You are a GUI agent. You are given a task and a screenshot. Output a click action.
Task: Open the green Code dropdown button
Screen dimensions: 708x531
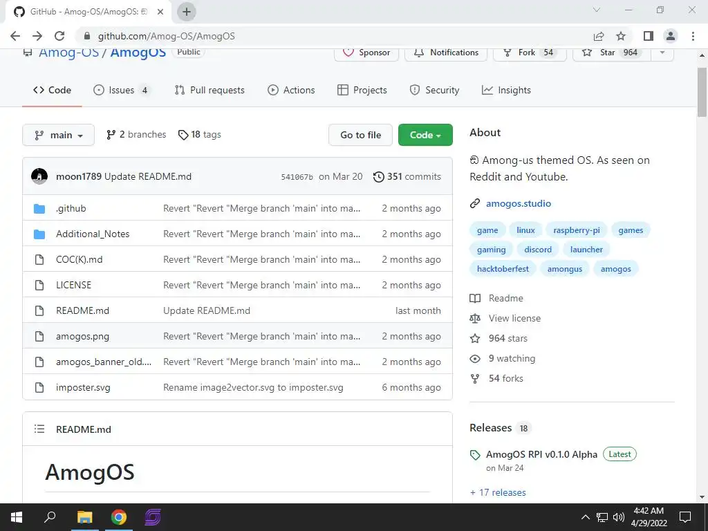(x=425, y=135)
